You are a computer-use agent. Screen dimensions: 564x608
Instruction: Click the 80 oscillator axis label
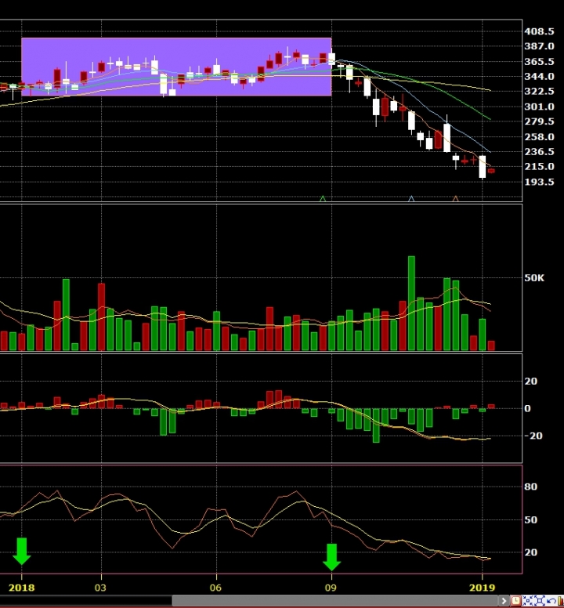531,487
